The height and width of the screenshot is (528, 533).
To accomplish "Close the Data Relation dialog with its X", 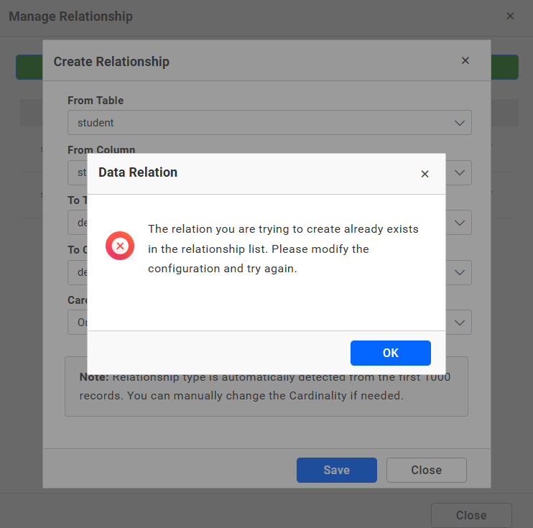I will click(425, 174).
